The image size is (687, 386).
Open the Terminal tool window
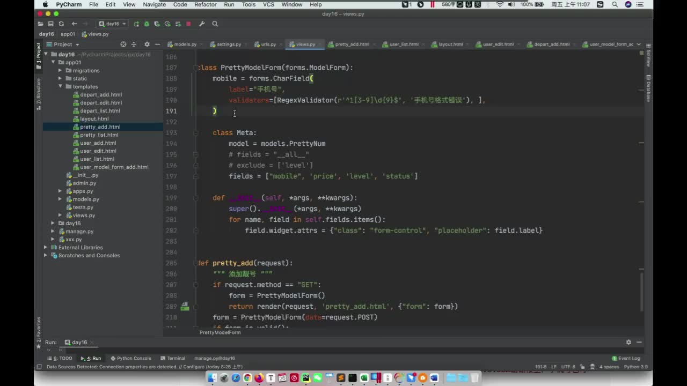[173, 358]
